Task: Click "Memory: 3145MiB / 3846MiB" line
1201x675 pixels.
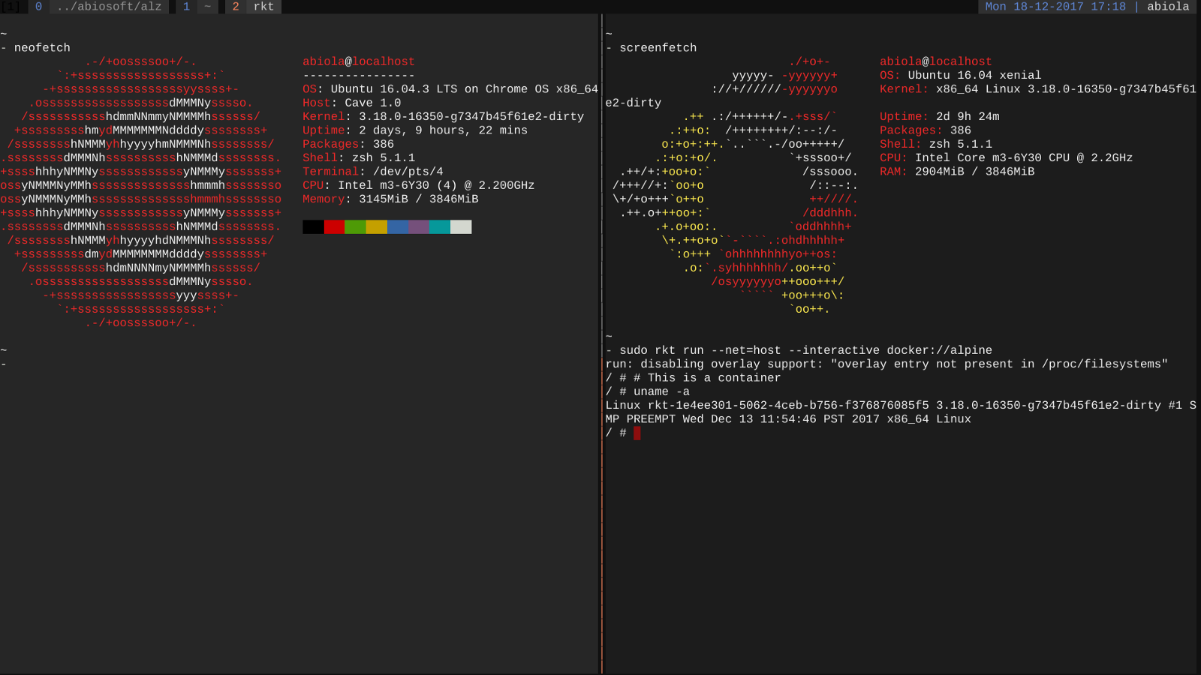Action: [390, 199]
